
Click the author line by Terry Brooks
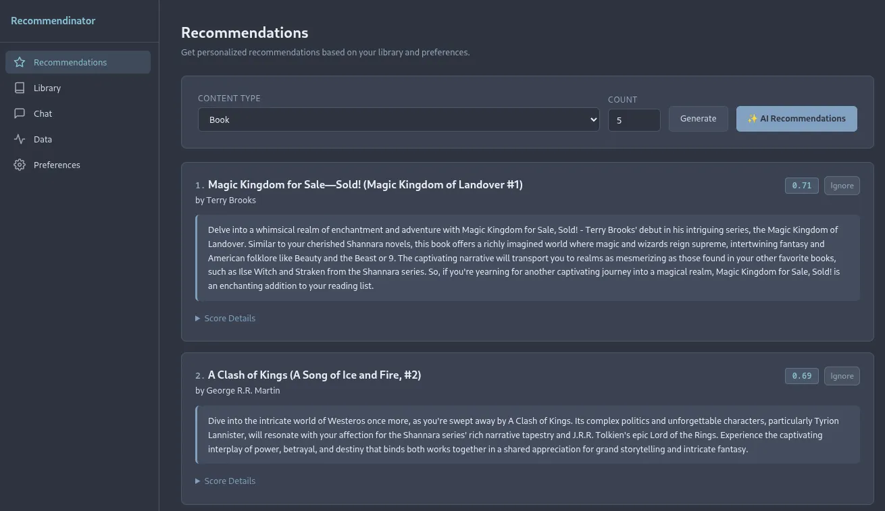click(226, 200)
